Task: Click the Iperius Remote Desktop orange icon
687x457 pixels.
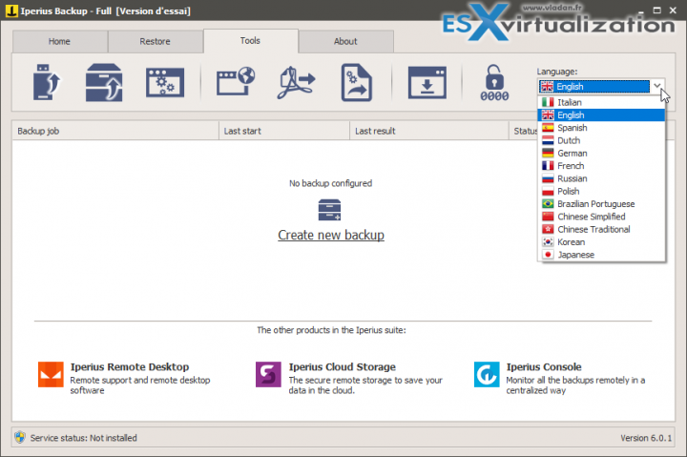Action: point(51,374)
